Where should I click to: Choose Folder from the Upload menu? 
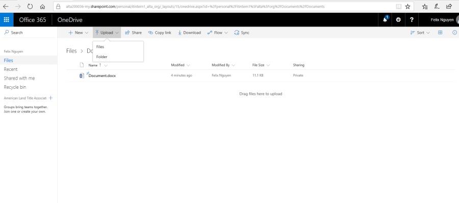pos(118,57)
